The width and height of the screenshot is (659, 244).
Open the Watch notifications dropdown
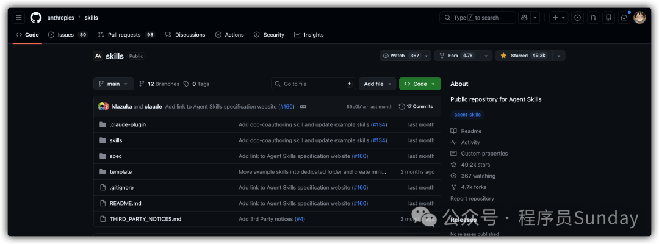pos(405,56)
